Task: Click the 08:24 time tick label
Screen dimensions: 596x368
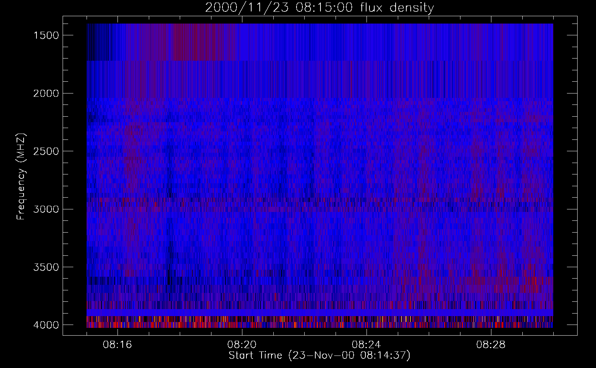Action: pos(367,345)
